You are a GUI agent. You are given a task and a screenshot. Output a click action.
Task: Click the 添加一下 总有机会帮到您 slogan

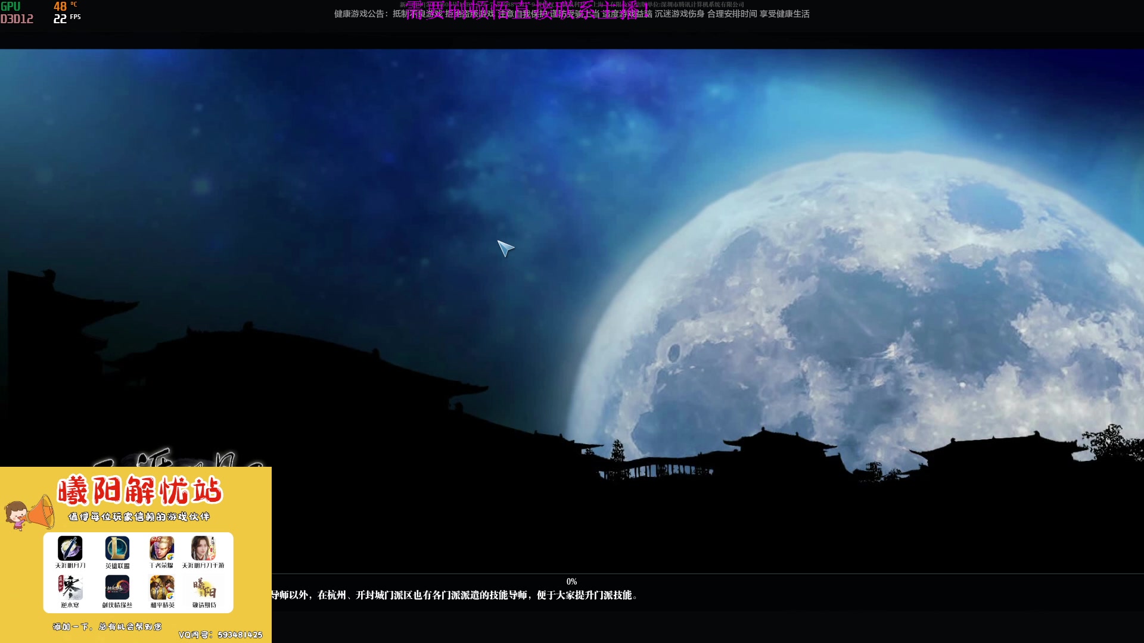(x=106, y=627)
